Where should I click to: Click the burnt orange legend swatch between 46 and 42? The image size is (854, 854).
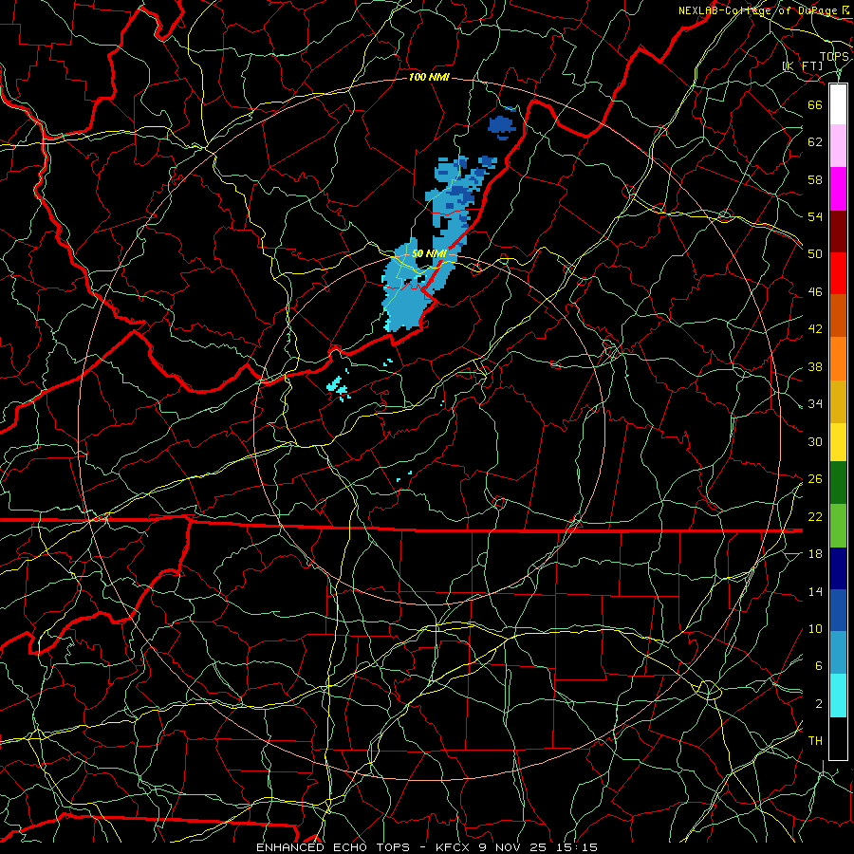[x=838, y=316]
